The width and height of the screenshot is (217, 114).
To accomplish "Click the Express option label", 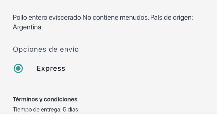I will click(x=51, y=68).
